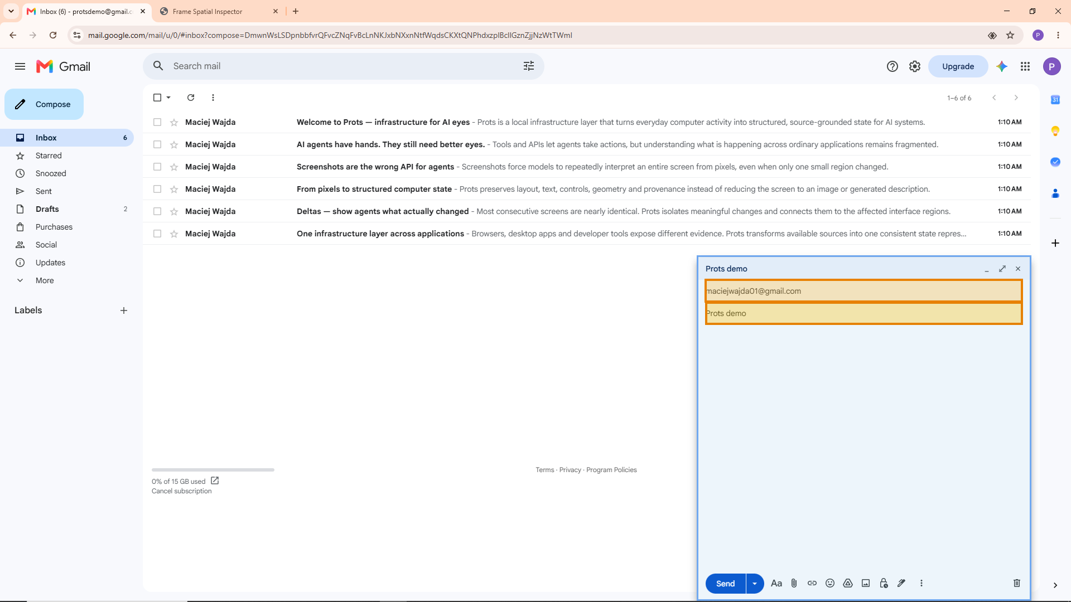Show the side panel chevron at bottom right

pos(1055,585)
